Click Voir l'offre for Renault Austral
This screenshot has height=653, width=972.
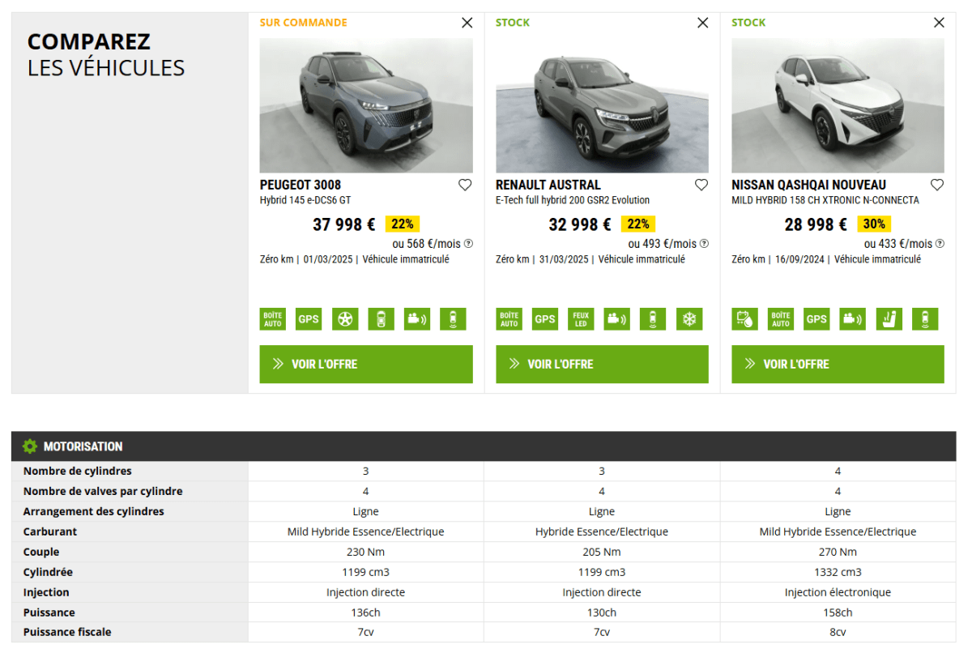click(x=602, y=365)
